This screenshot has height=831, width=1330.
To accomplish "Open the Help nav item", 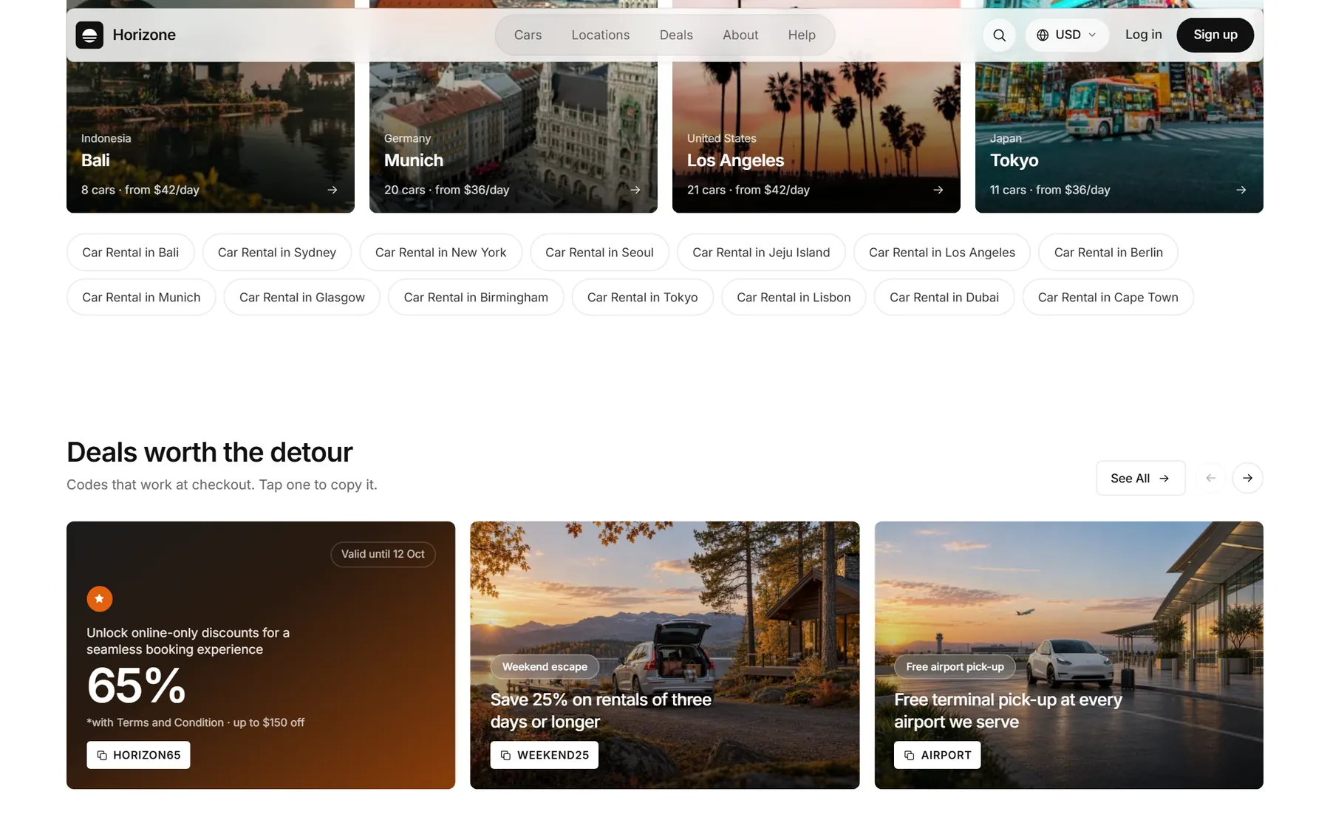I will 802,35.
